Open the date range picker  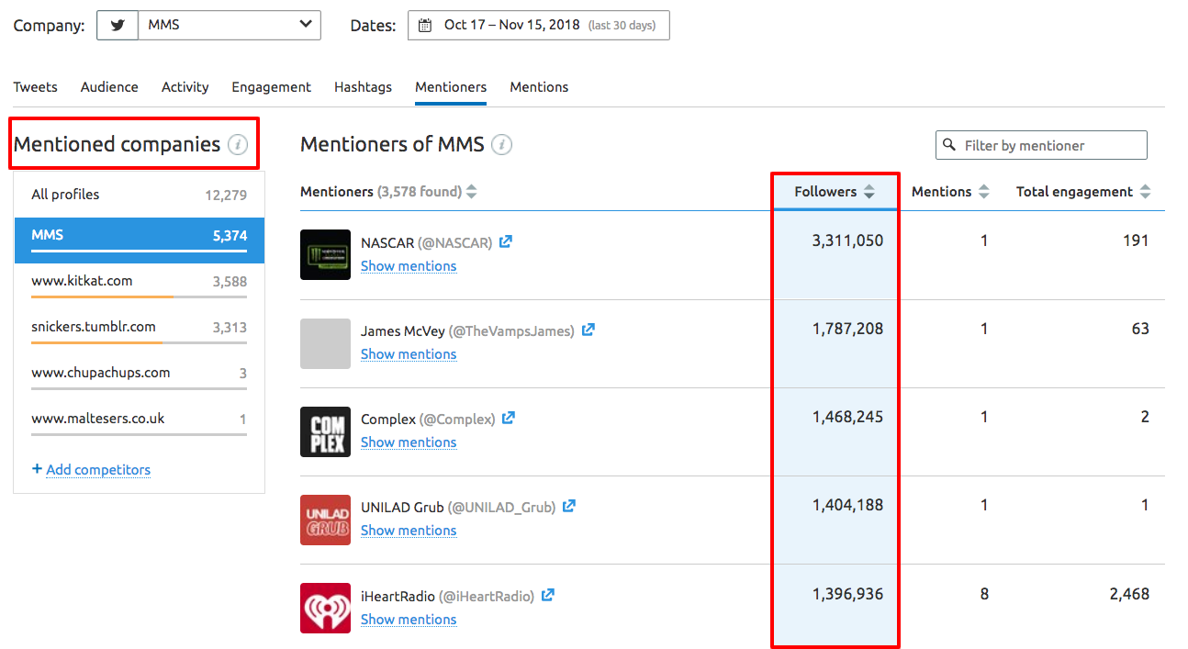point(539,26)
